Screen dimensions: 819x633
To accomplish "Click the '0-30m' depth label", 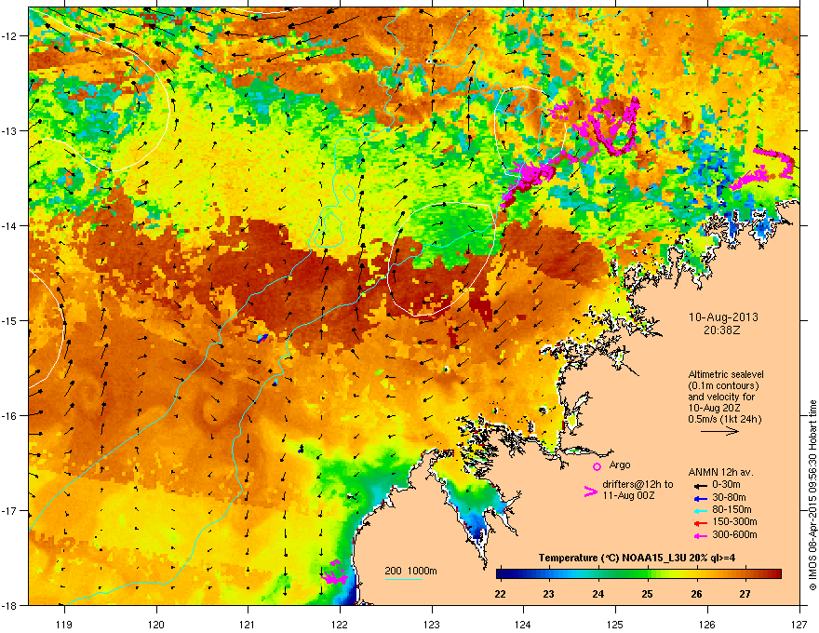I will click(x=726, y=485).
